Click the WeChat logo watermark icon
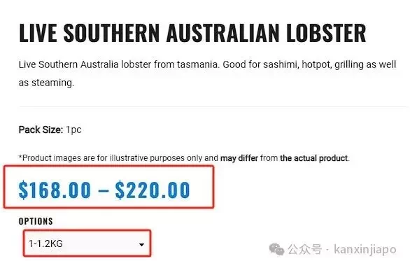This screenshot has width=410, height=261. 276,249
